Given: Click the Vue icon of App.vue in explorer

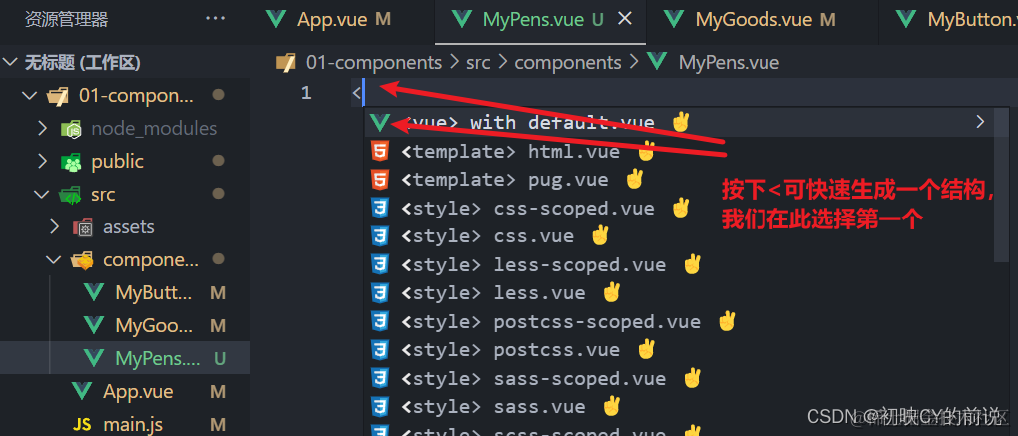Looking at the screenshot, I should (82, 391).
